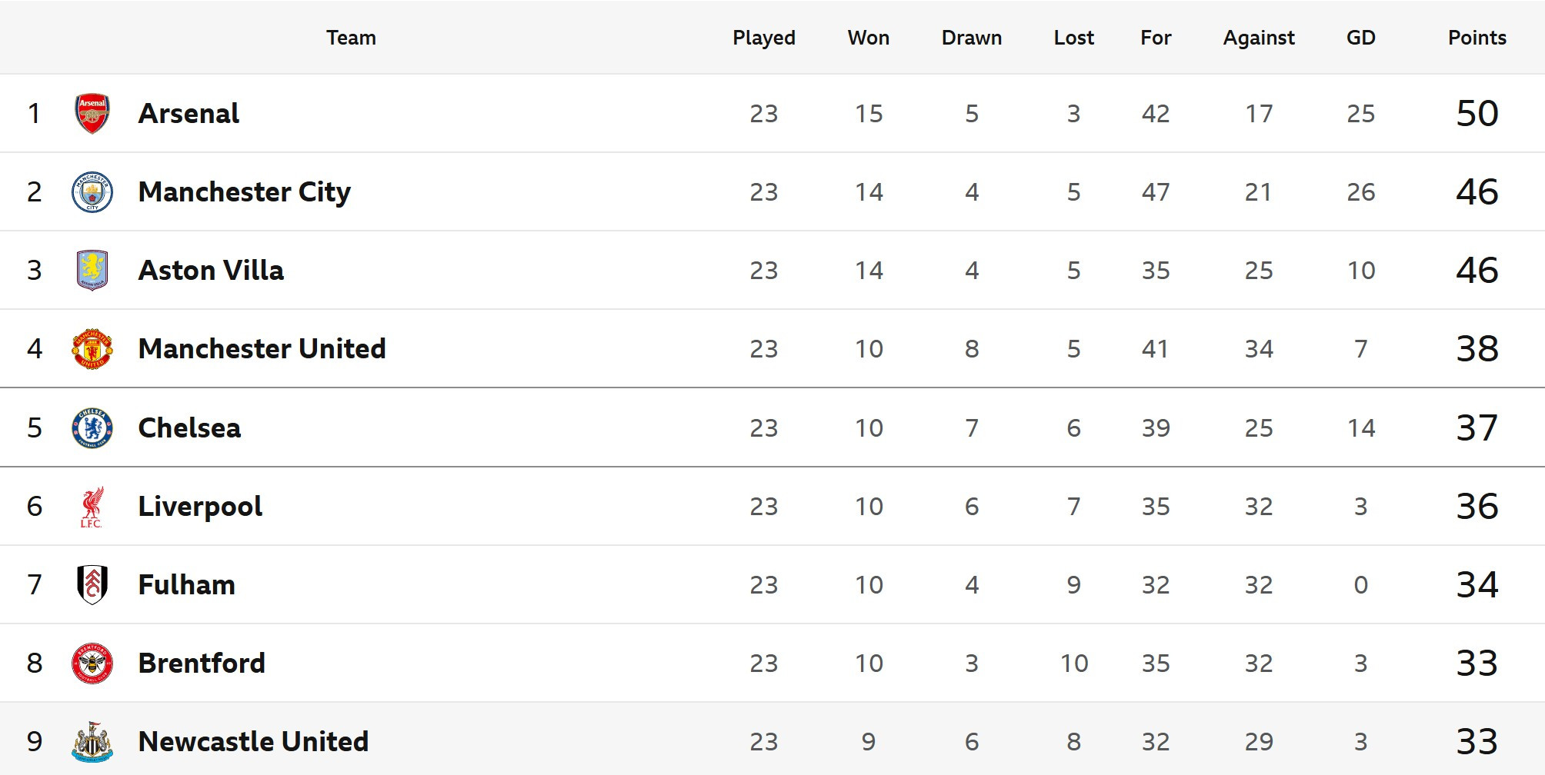Open the Aston Villa team page

click(211, 271)
